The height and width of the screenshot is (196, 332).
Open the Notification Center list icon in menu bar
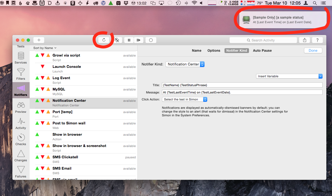323,3
